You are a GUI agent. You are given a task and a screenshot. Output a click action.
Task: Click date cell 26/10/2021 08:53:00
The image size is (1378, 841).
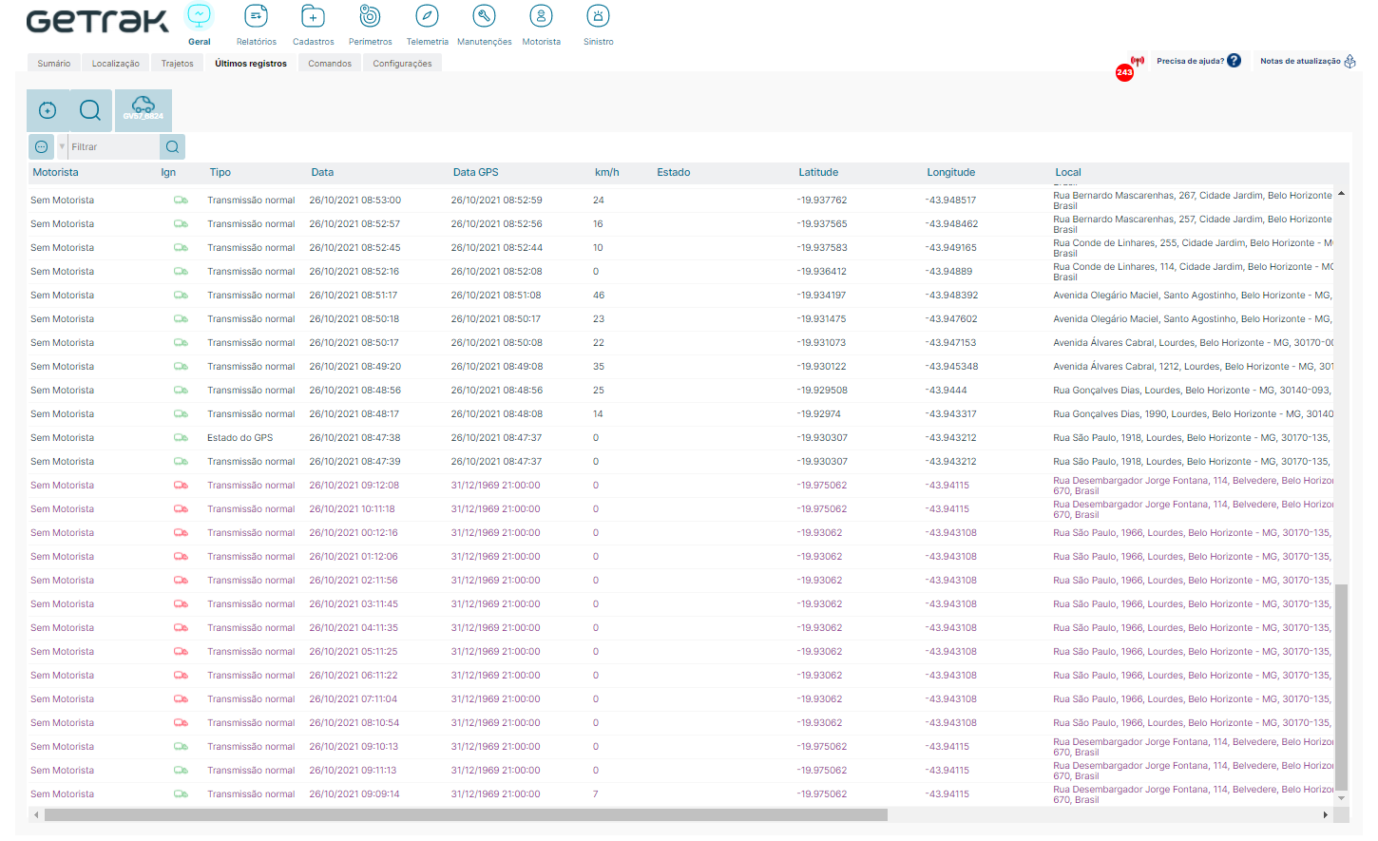point(354,201)
